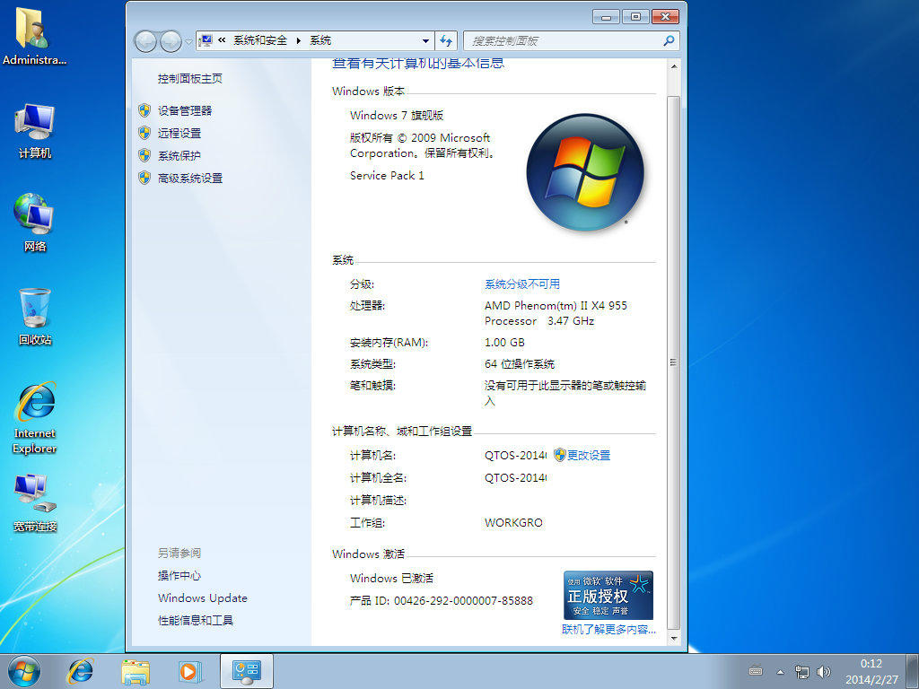Open 高级系统设置 link
Screen dimensions: 919x689
[190, 179]
